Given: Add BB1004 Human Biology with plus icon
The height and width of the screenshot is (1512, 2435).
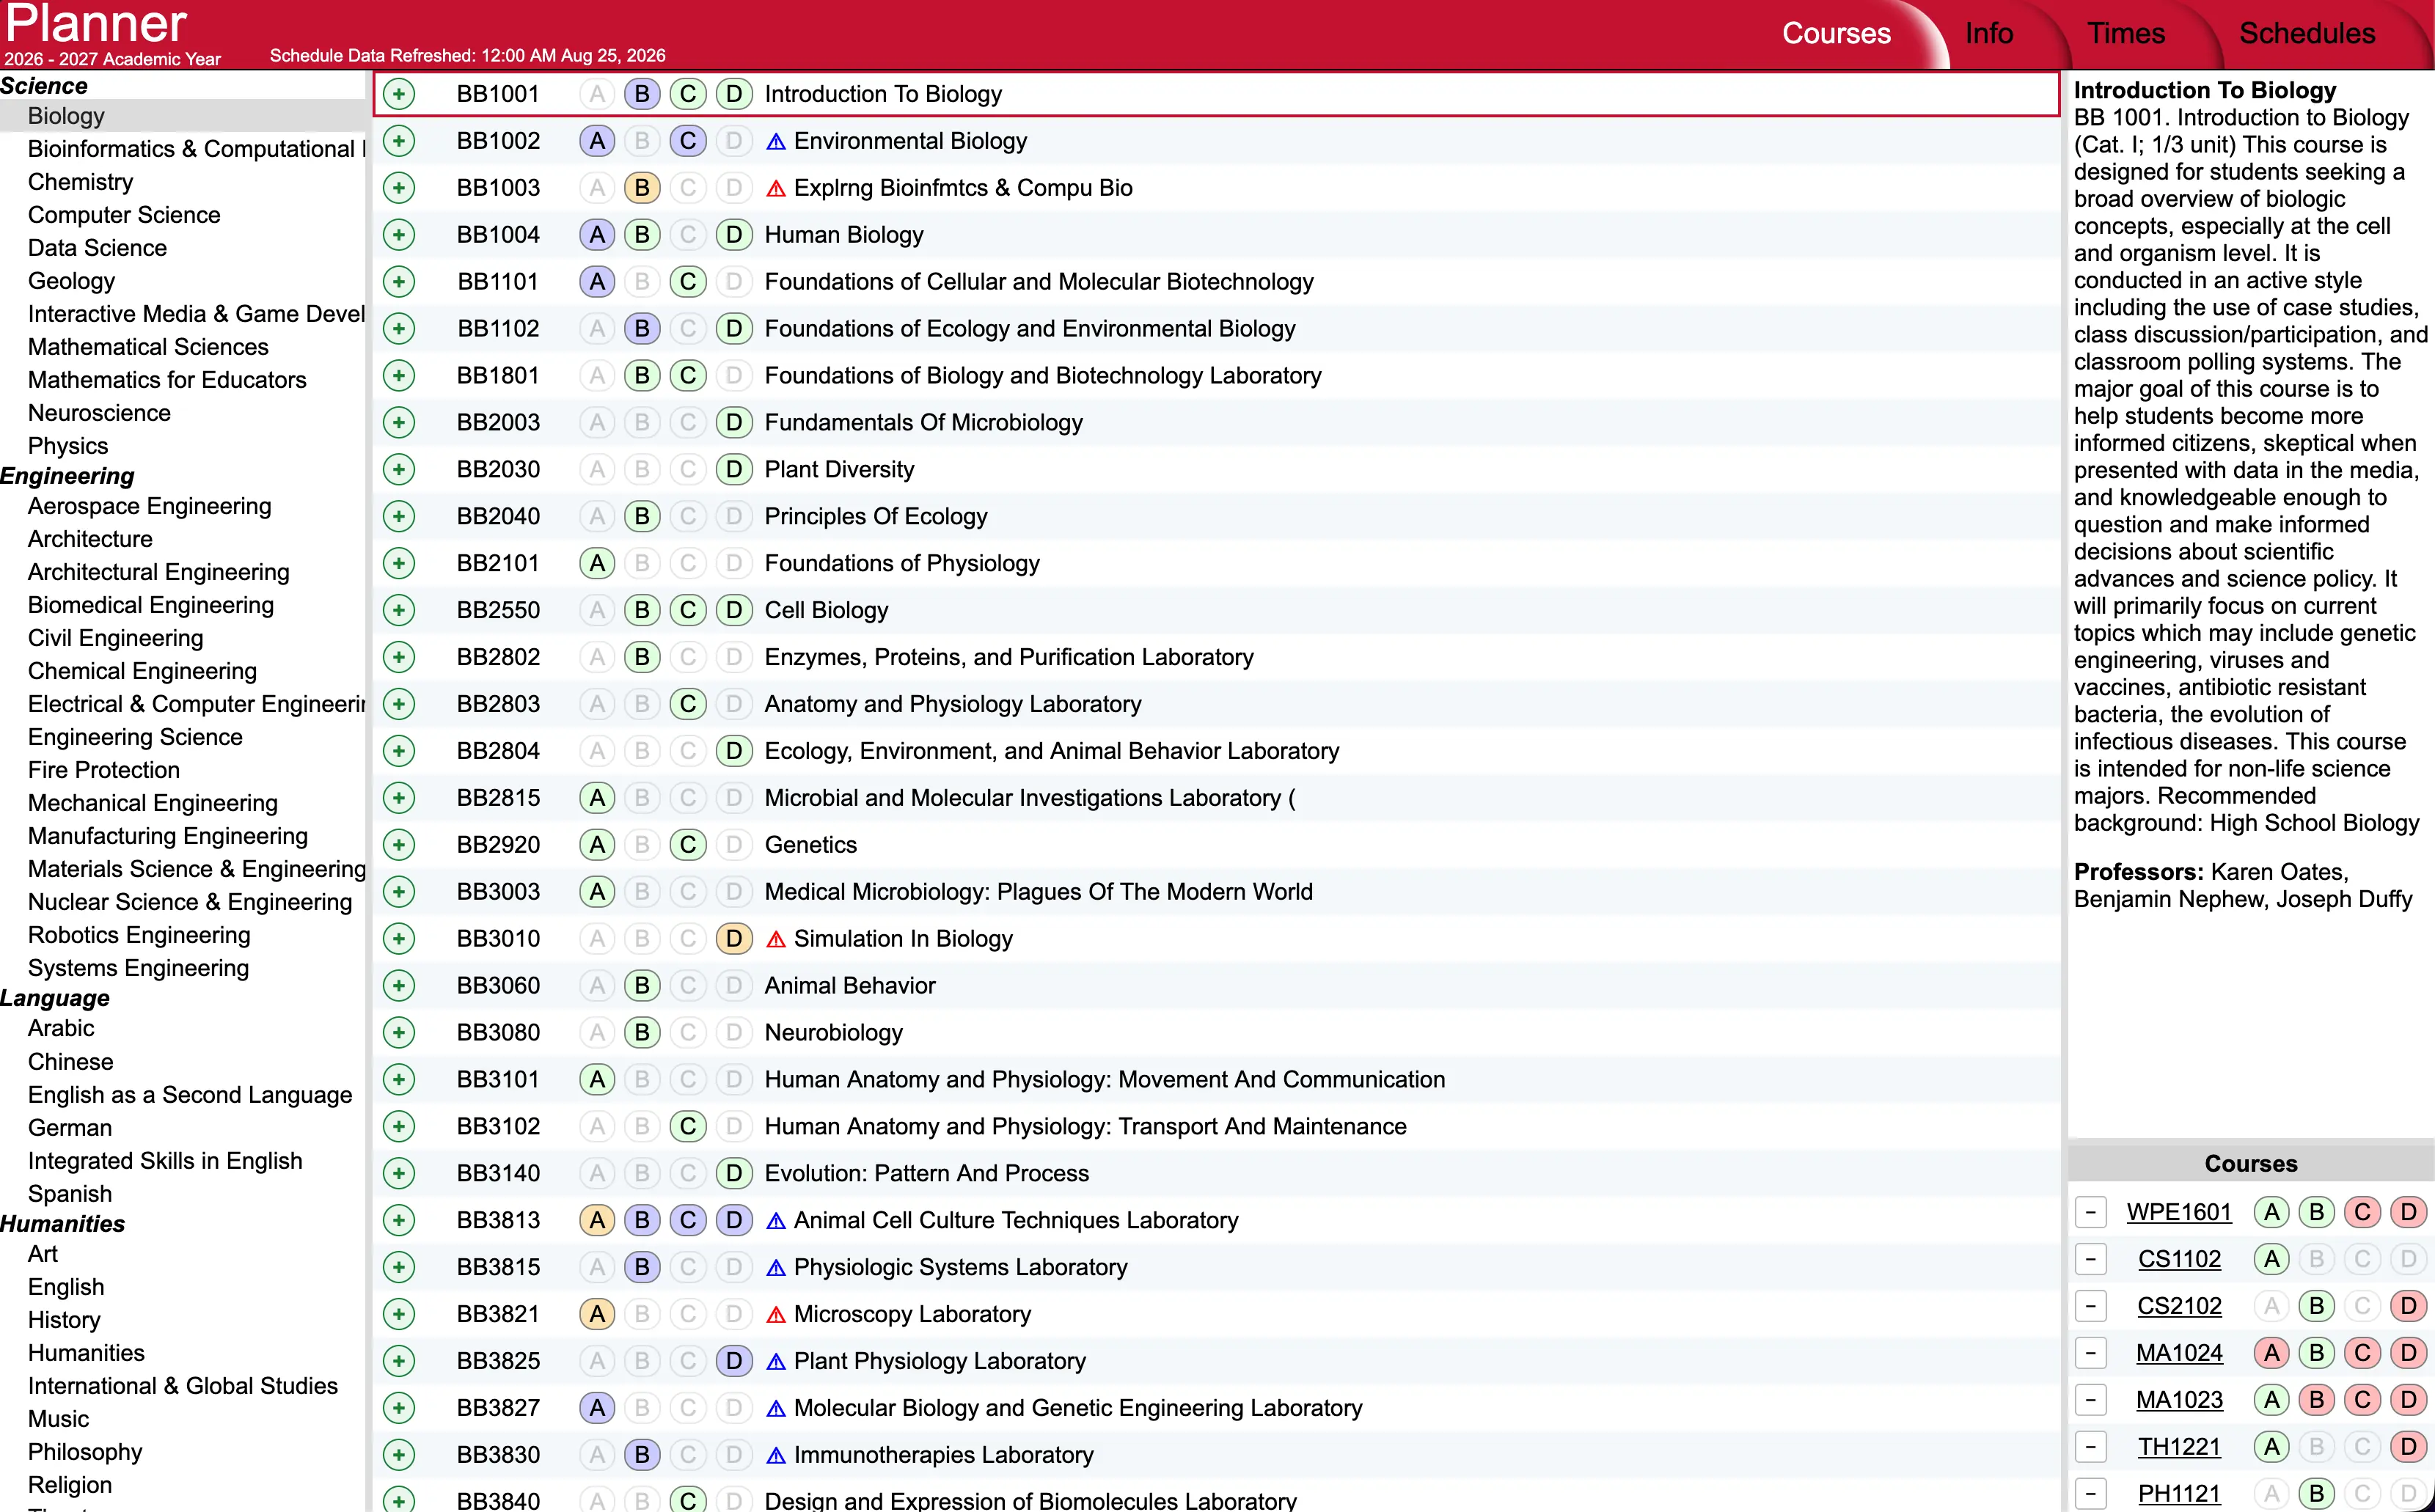Looking at the screenshot, I should click(399, 235).
